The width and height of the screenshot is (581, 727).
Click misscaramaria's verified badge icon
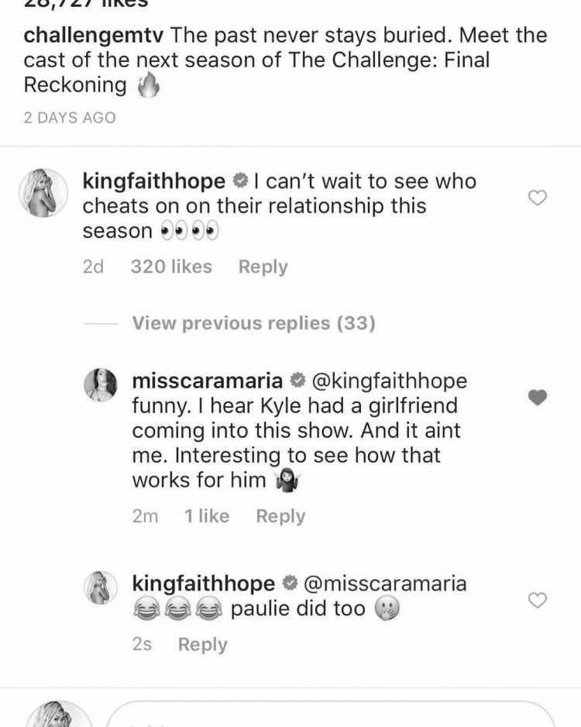click(x=297, y=381)
